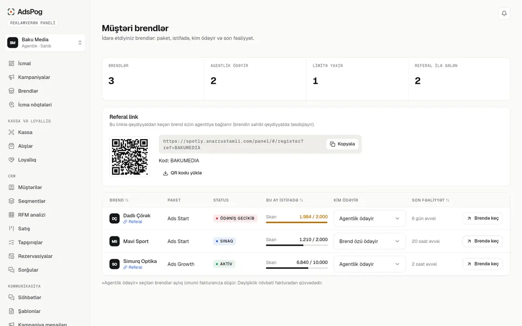Click the Şablonlar document icon

[11, 311]
